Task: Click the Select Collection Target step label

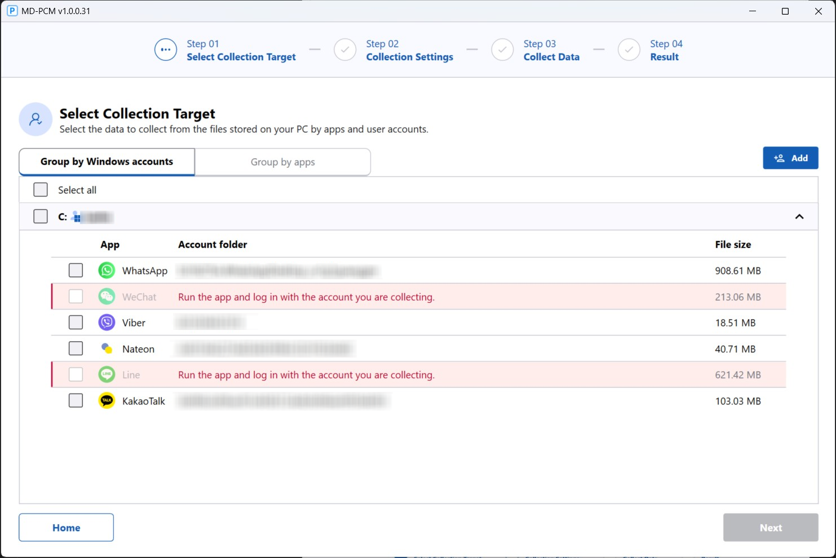Action: click(x=241, y=57)
